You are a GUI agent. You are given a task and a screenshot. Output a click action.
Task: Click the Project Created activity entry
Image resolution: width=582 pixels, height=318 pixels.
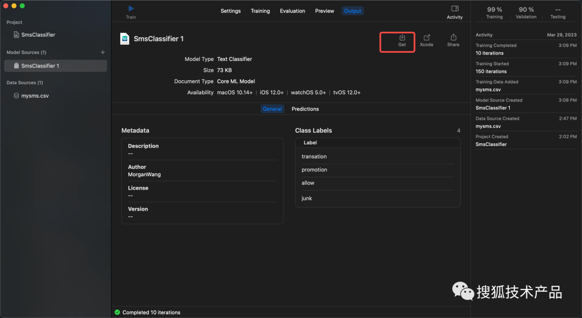click(x=526, y=141)
